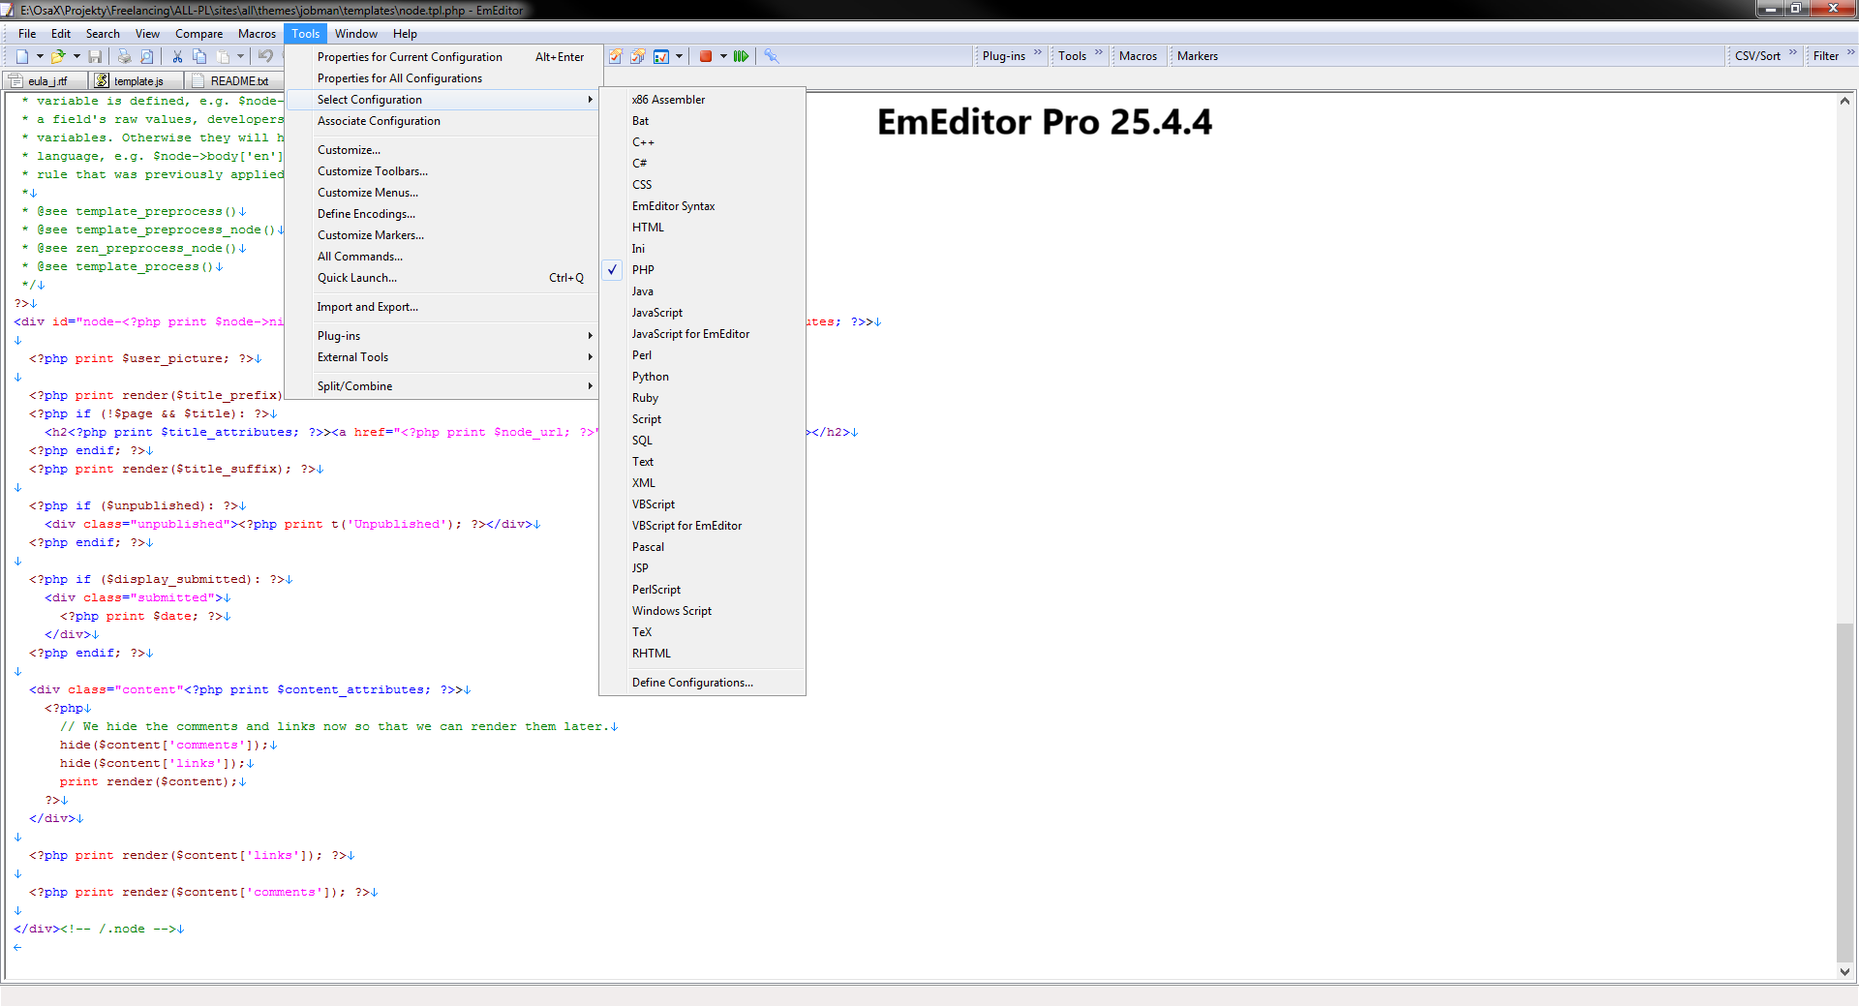Select the Cut icon on the toolbar
Viewport: 1859px width, 1007px height.
coord(177,55)
